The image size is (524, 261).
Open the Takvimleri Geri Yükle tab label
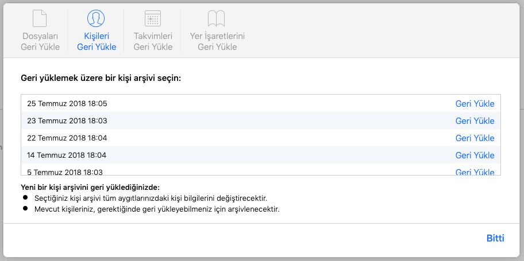[153, 41]
